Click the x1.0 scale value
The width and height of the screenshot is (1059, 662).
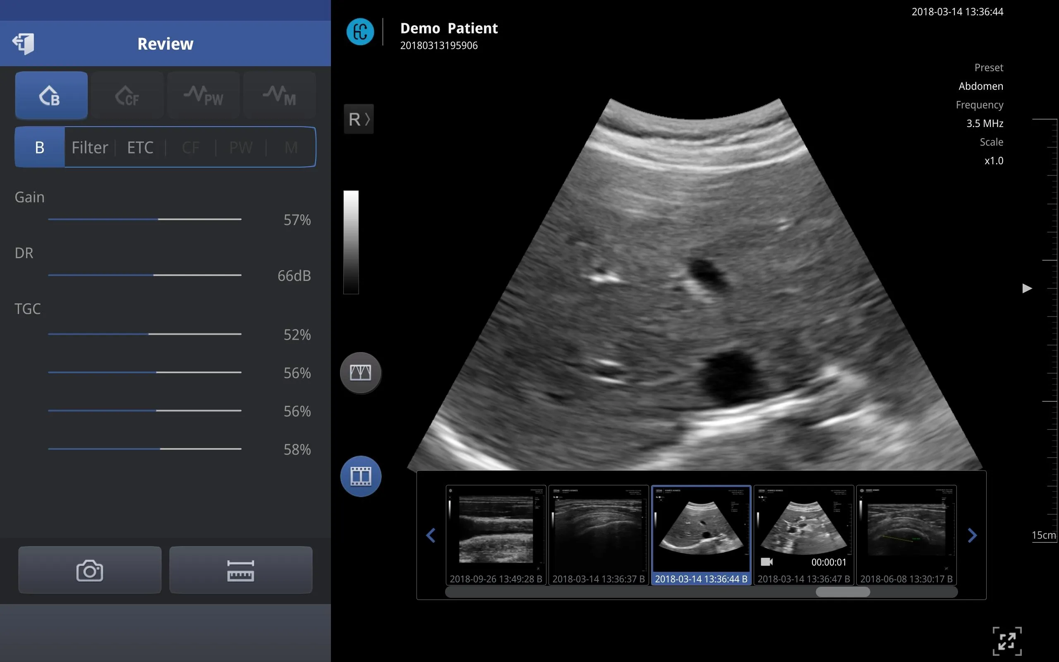[994, 161]
